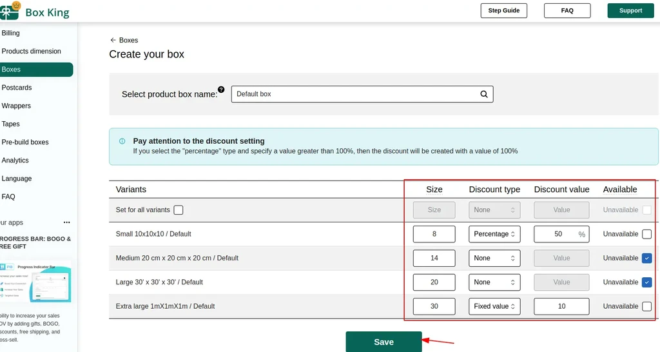Click the info icon in discount notice
The width and height of the screenshot is (660, 352).
point(122,141)
